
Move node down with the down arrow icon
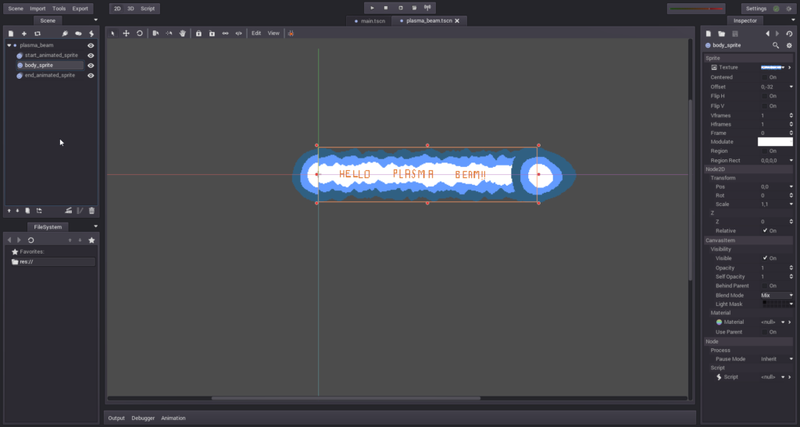coord(17,211)
